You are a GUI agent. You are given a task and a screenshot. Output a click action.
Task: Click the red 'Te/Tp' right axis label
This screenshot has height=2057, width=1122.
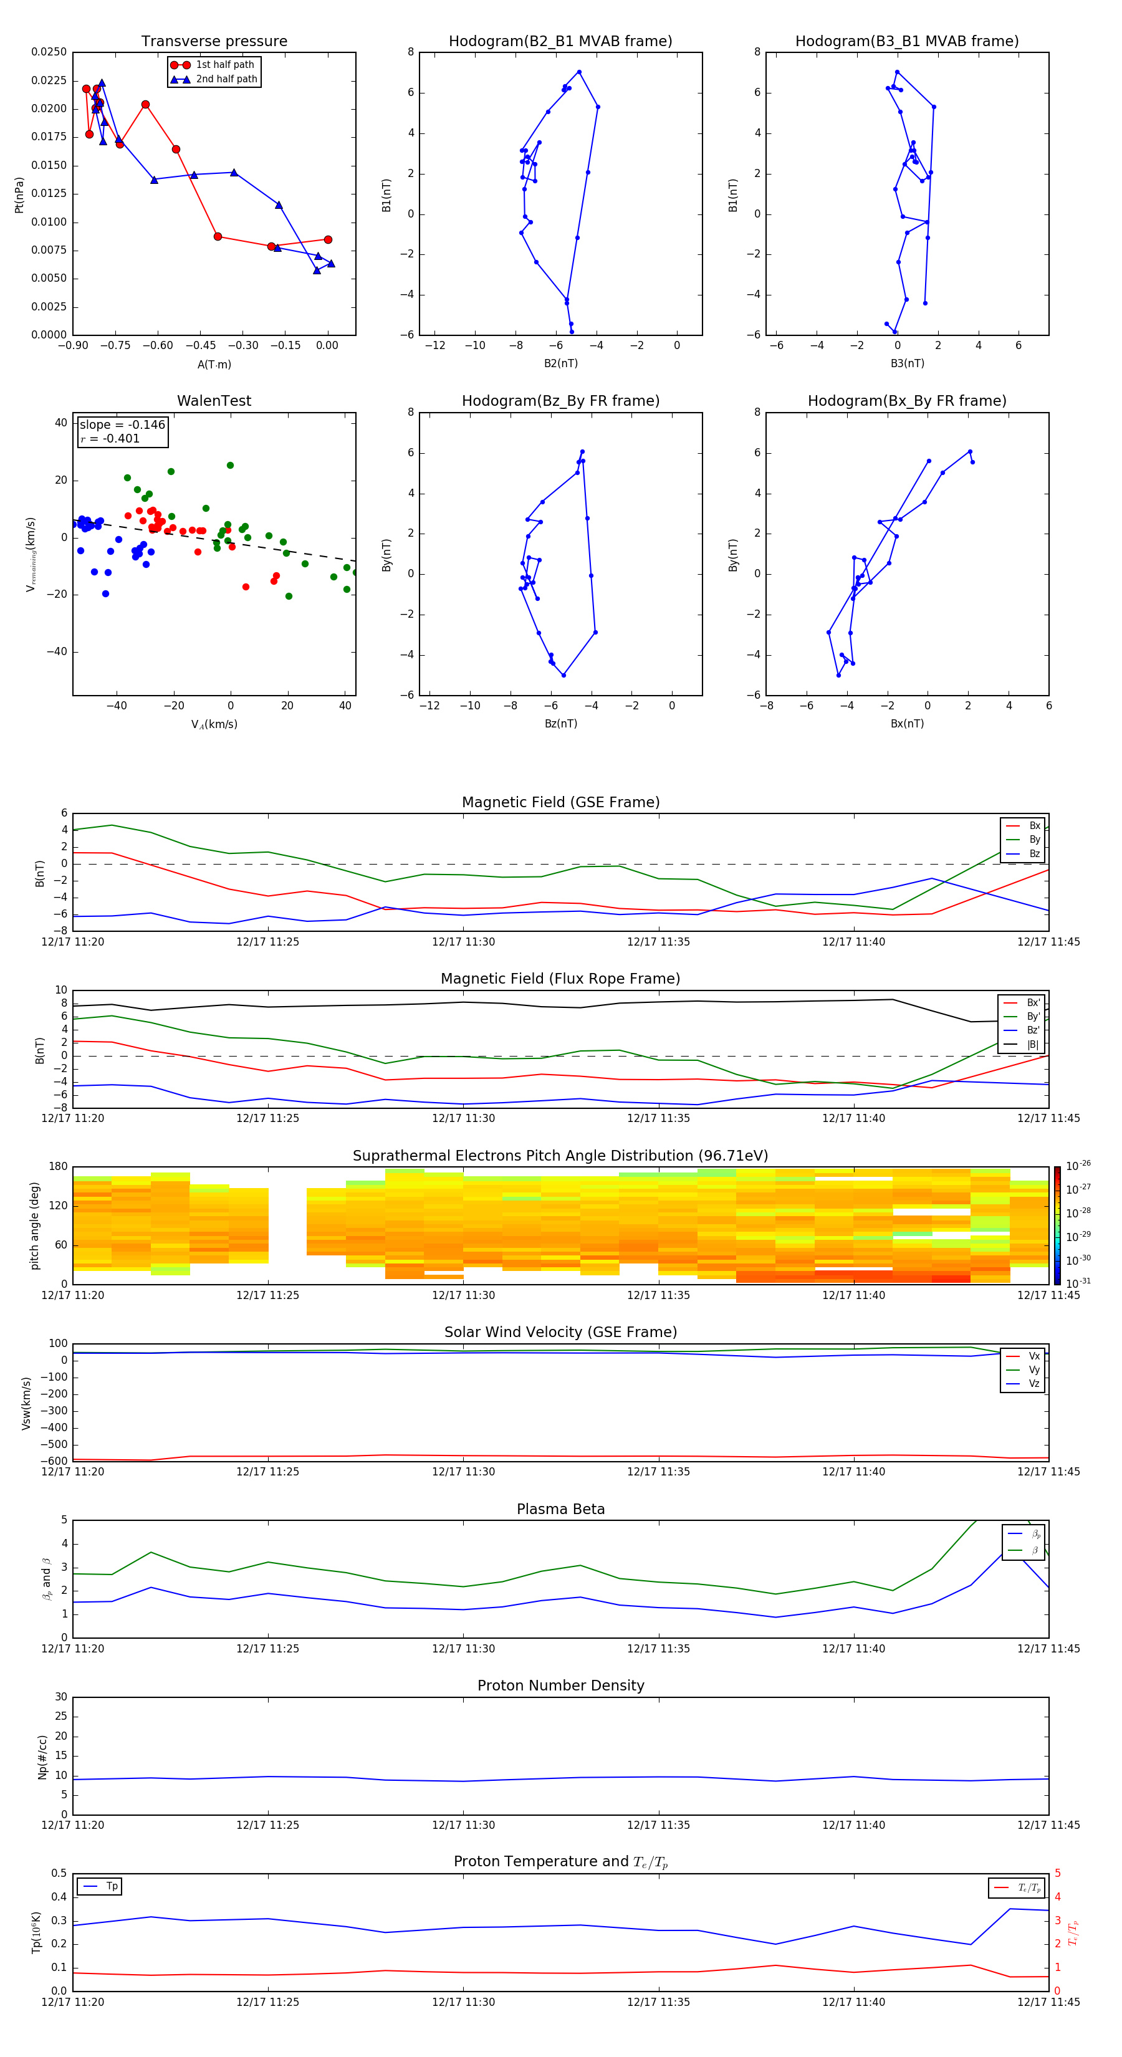[x=1073, y=1932]
